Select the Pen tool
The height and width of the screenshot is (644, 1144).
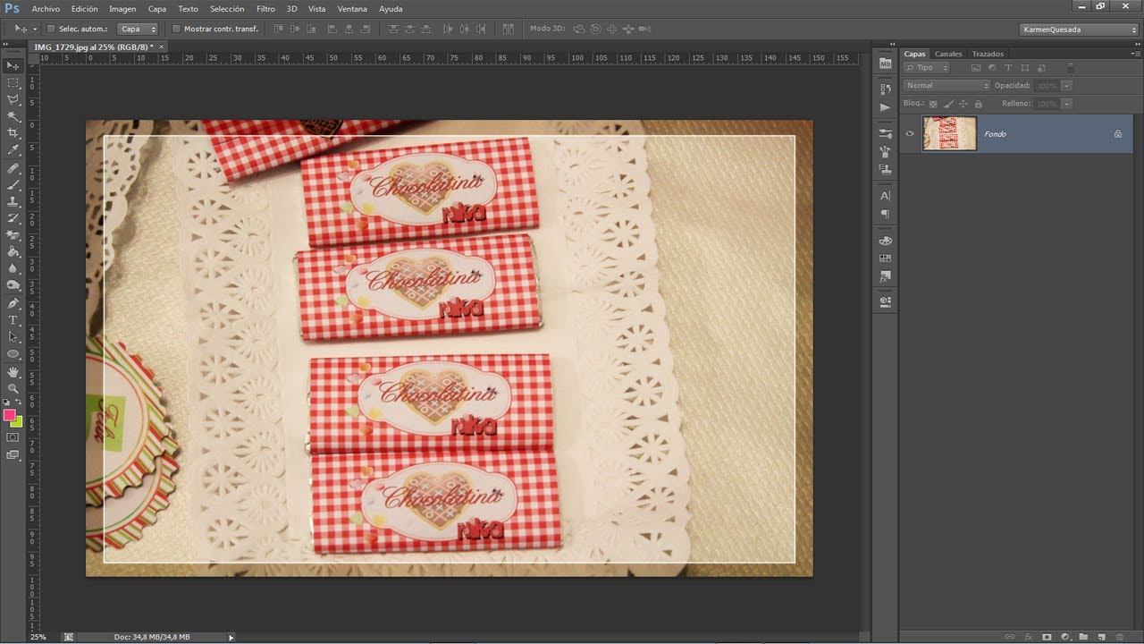click(x=13, y=303)
